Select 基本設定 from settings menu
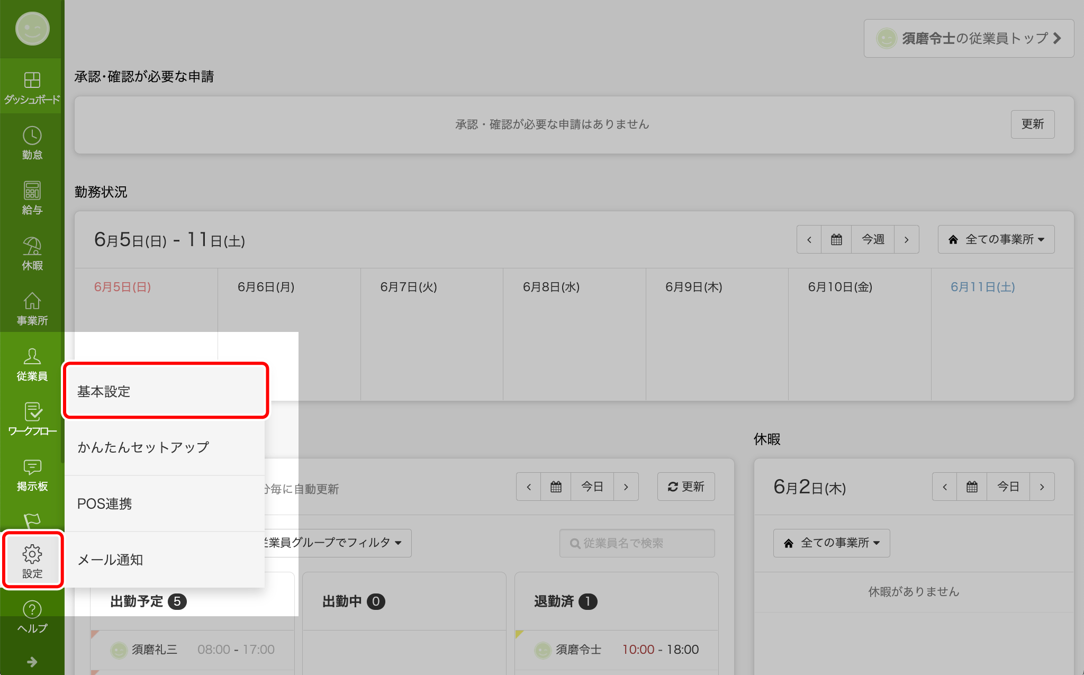The width and height of the screenshot is (1084, 675). pyautogui.click(x=165, y=391)
